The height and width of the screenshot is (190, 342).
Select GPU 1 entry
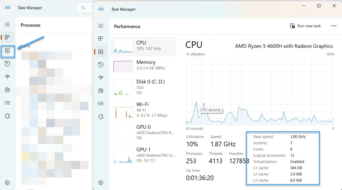[143, 155]
